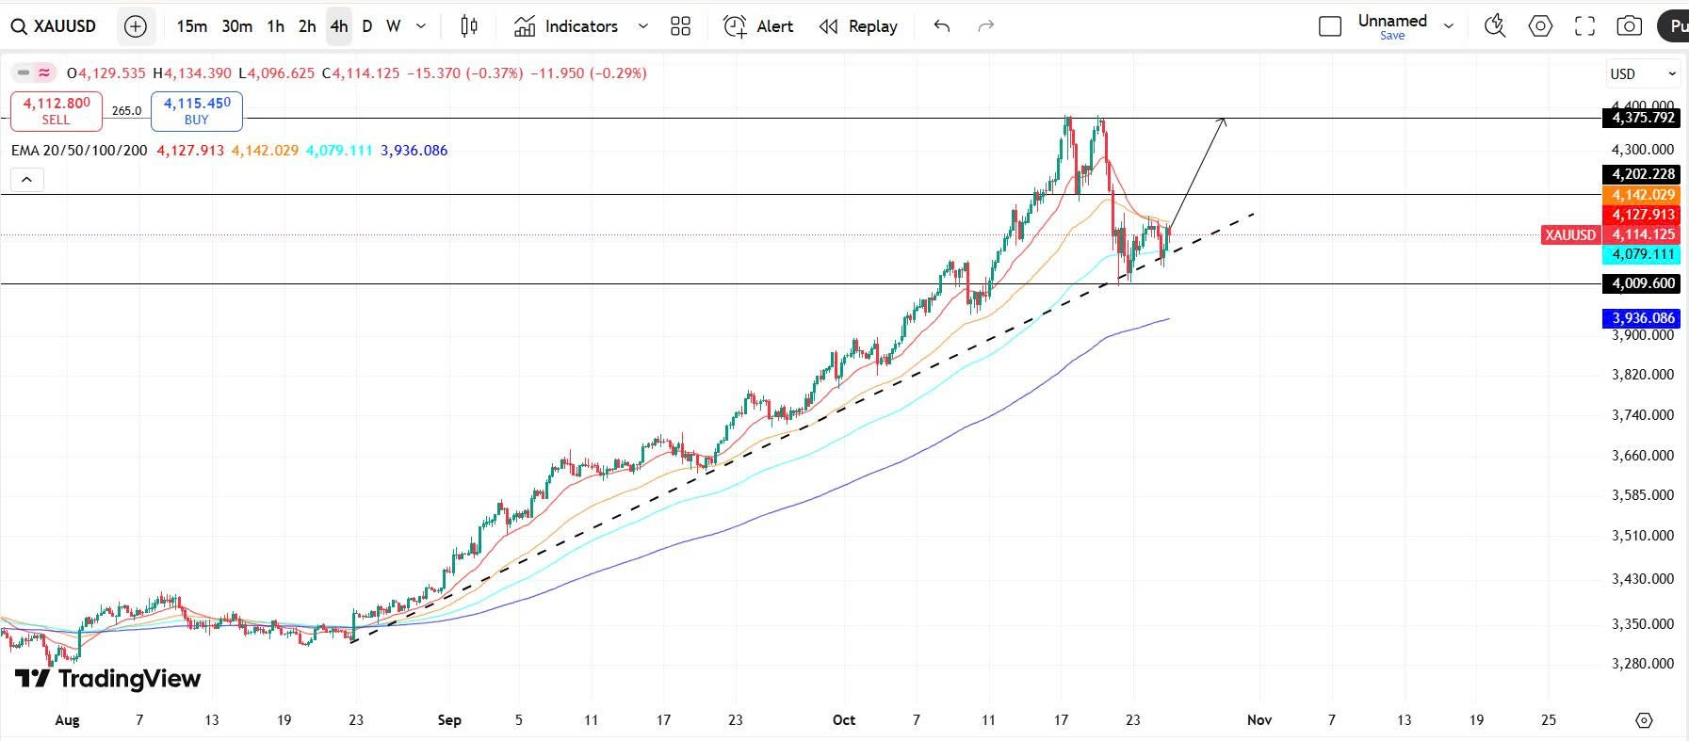Switch to the 15m timeframe
Screen dimensions: 1689x741
191,26
